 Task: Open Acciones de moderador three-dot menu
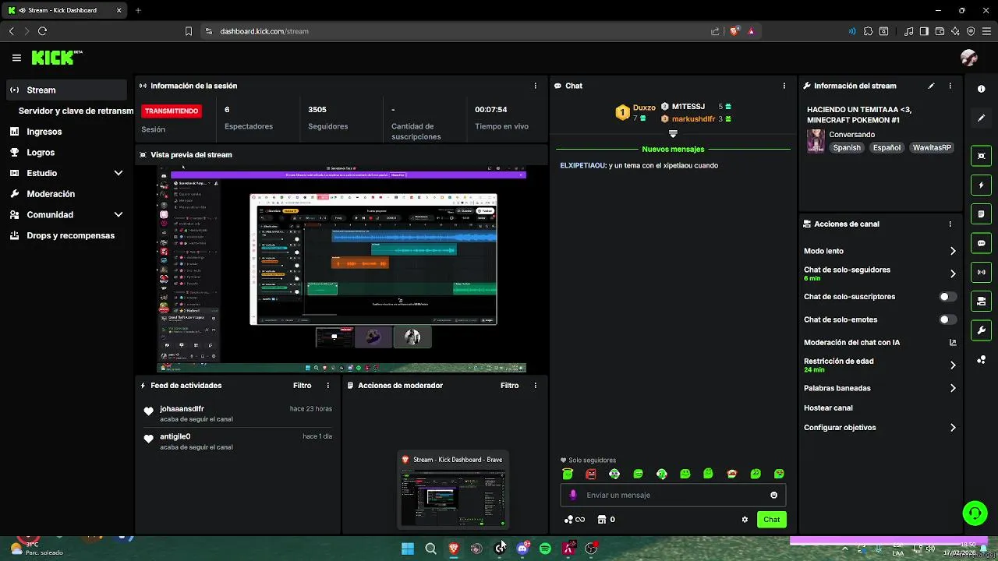coord(535,386)
